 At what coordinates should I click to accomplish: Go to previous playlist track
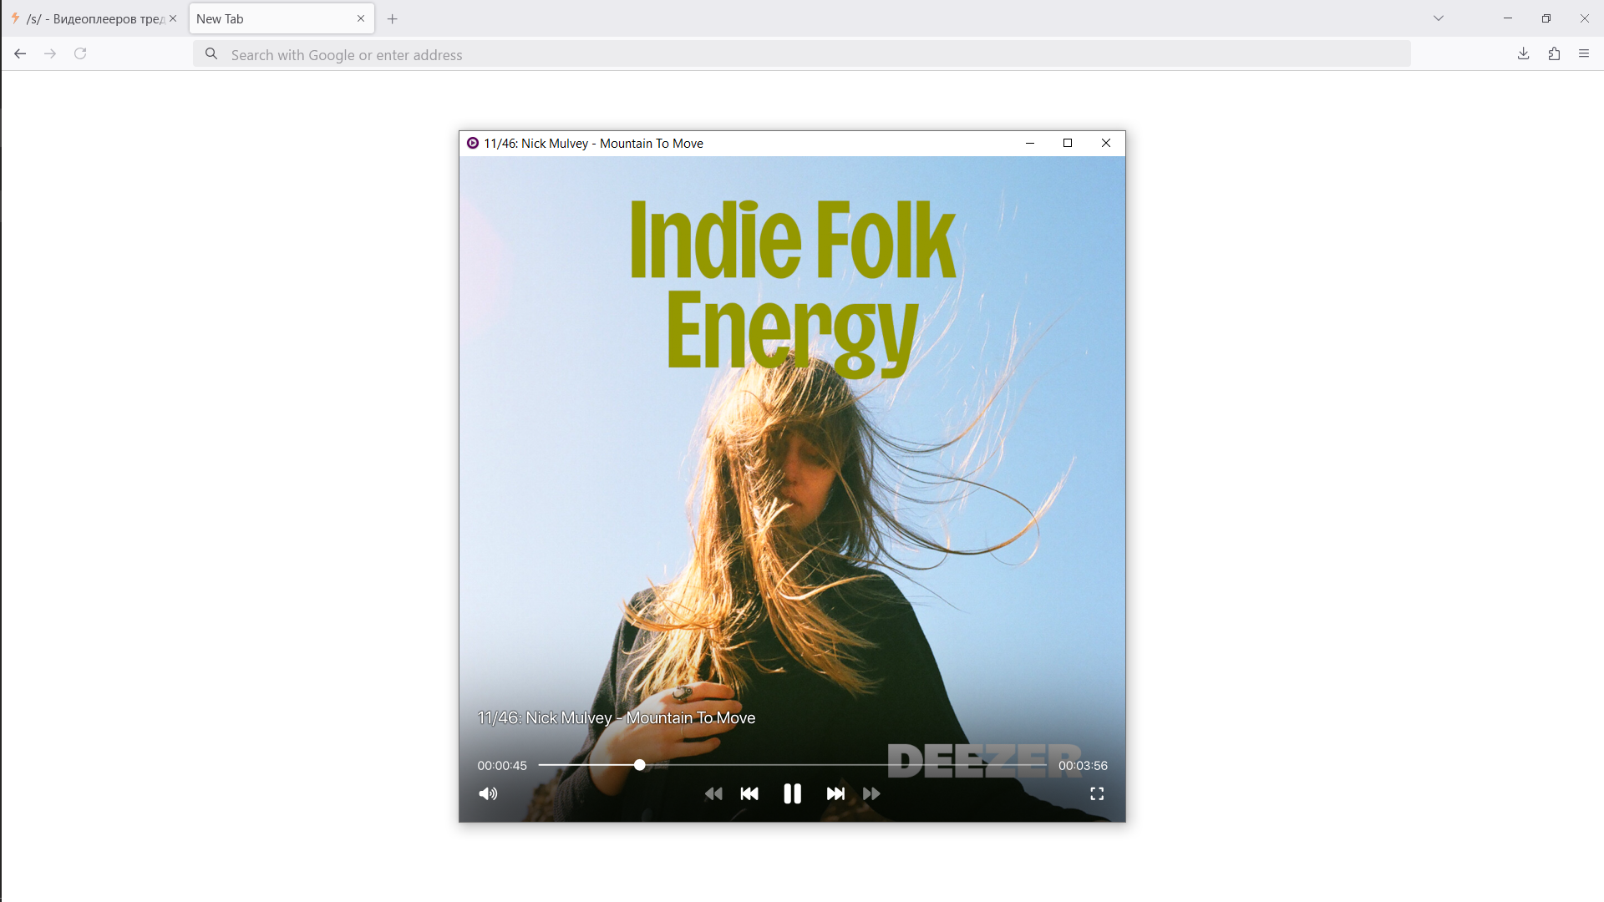tap(749, 793)
